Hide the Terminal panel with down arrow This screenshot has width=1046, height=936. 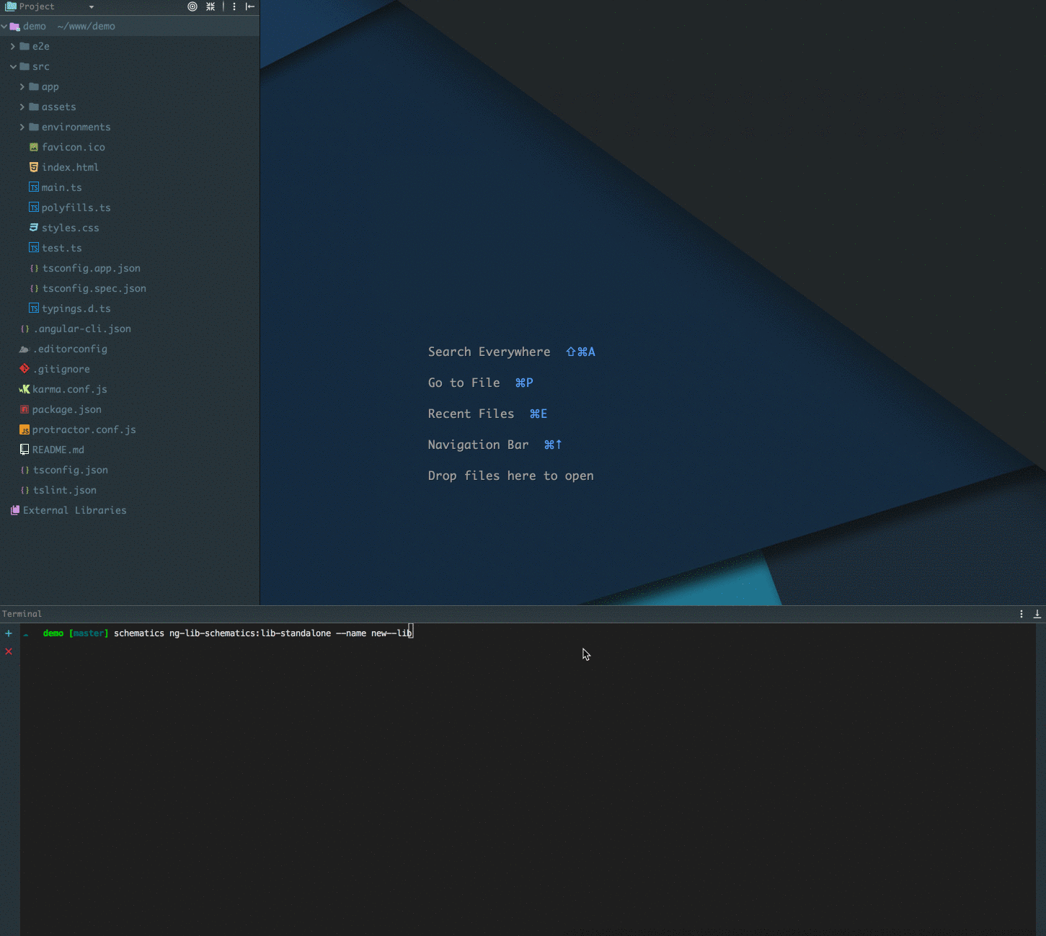[x=1037, y=614]
